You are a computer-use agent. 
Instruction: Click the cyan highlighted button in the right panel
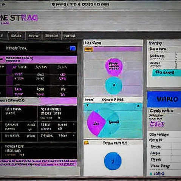pos(167,73)
